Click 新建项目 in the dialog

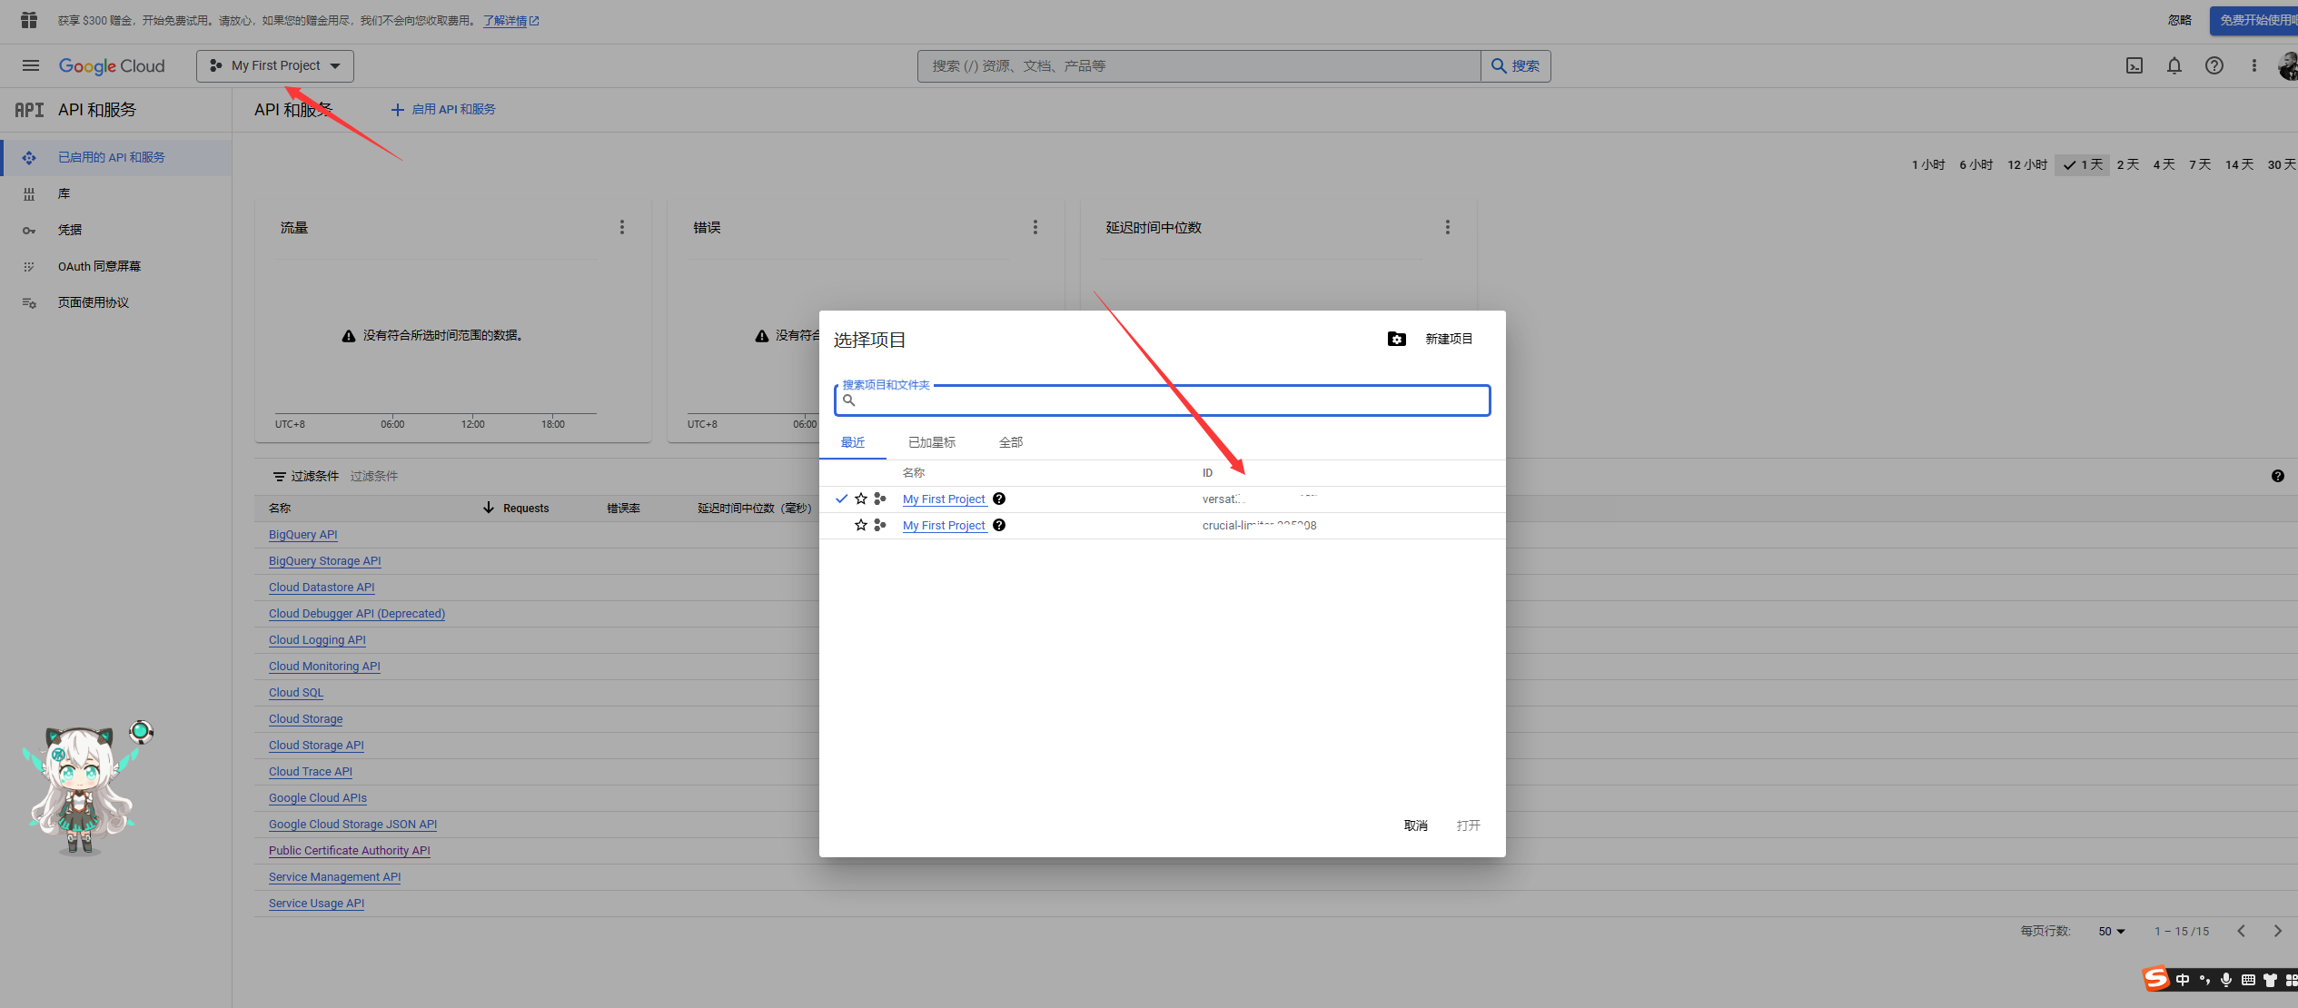1449,339
